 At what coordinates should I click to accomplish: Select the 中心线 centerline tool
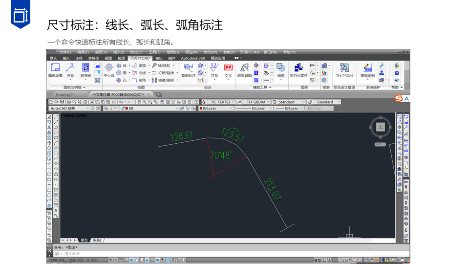[109, 70]
